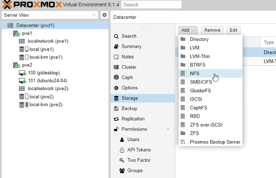Screen dimensions: 276x178
Task: Click the unlock icon beside Permissions
Action: point(116,129)
